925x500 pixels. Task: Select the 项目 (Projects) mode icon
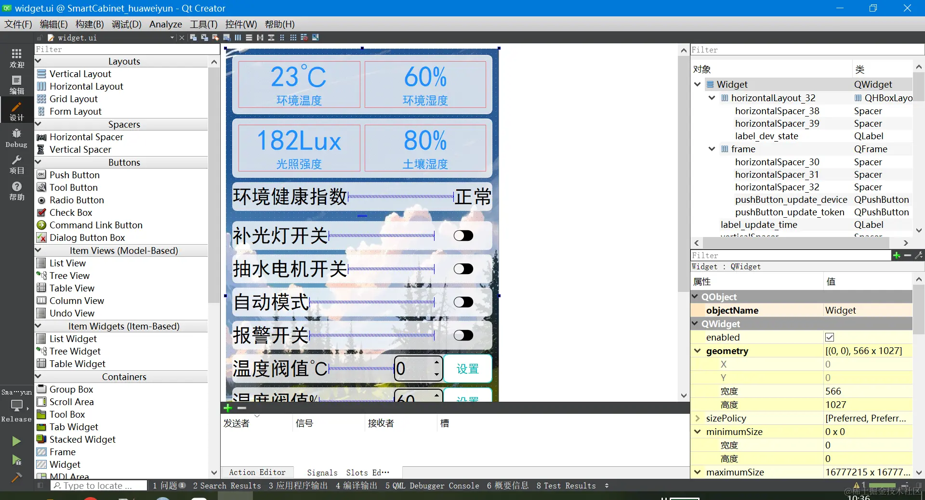point(16,165)
